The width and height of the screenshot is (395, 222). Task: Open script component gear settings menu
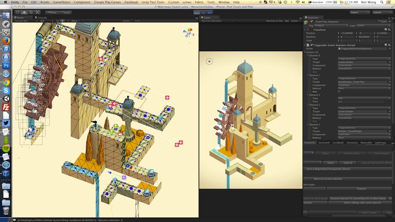389,45
